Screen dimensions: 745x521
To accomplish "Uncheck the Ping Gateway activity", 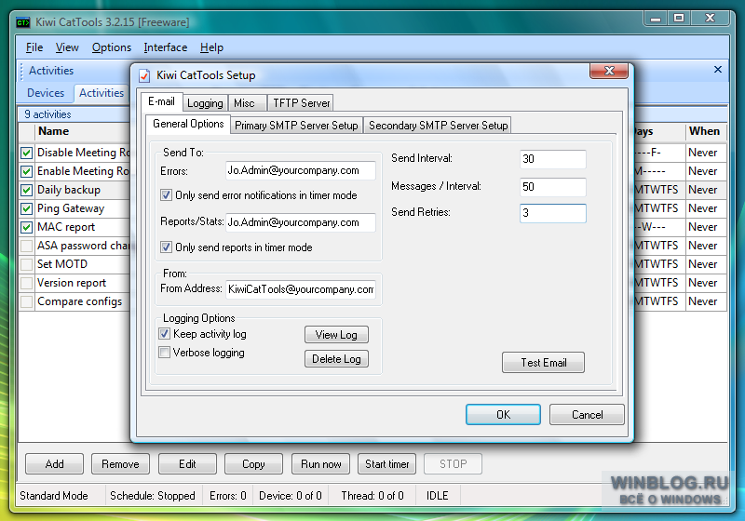I will [x=27, y=208].
